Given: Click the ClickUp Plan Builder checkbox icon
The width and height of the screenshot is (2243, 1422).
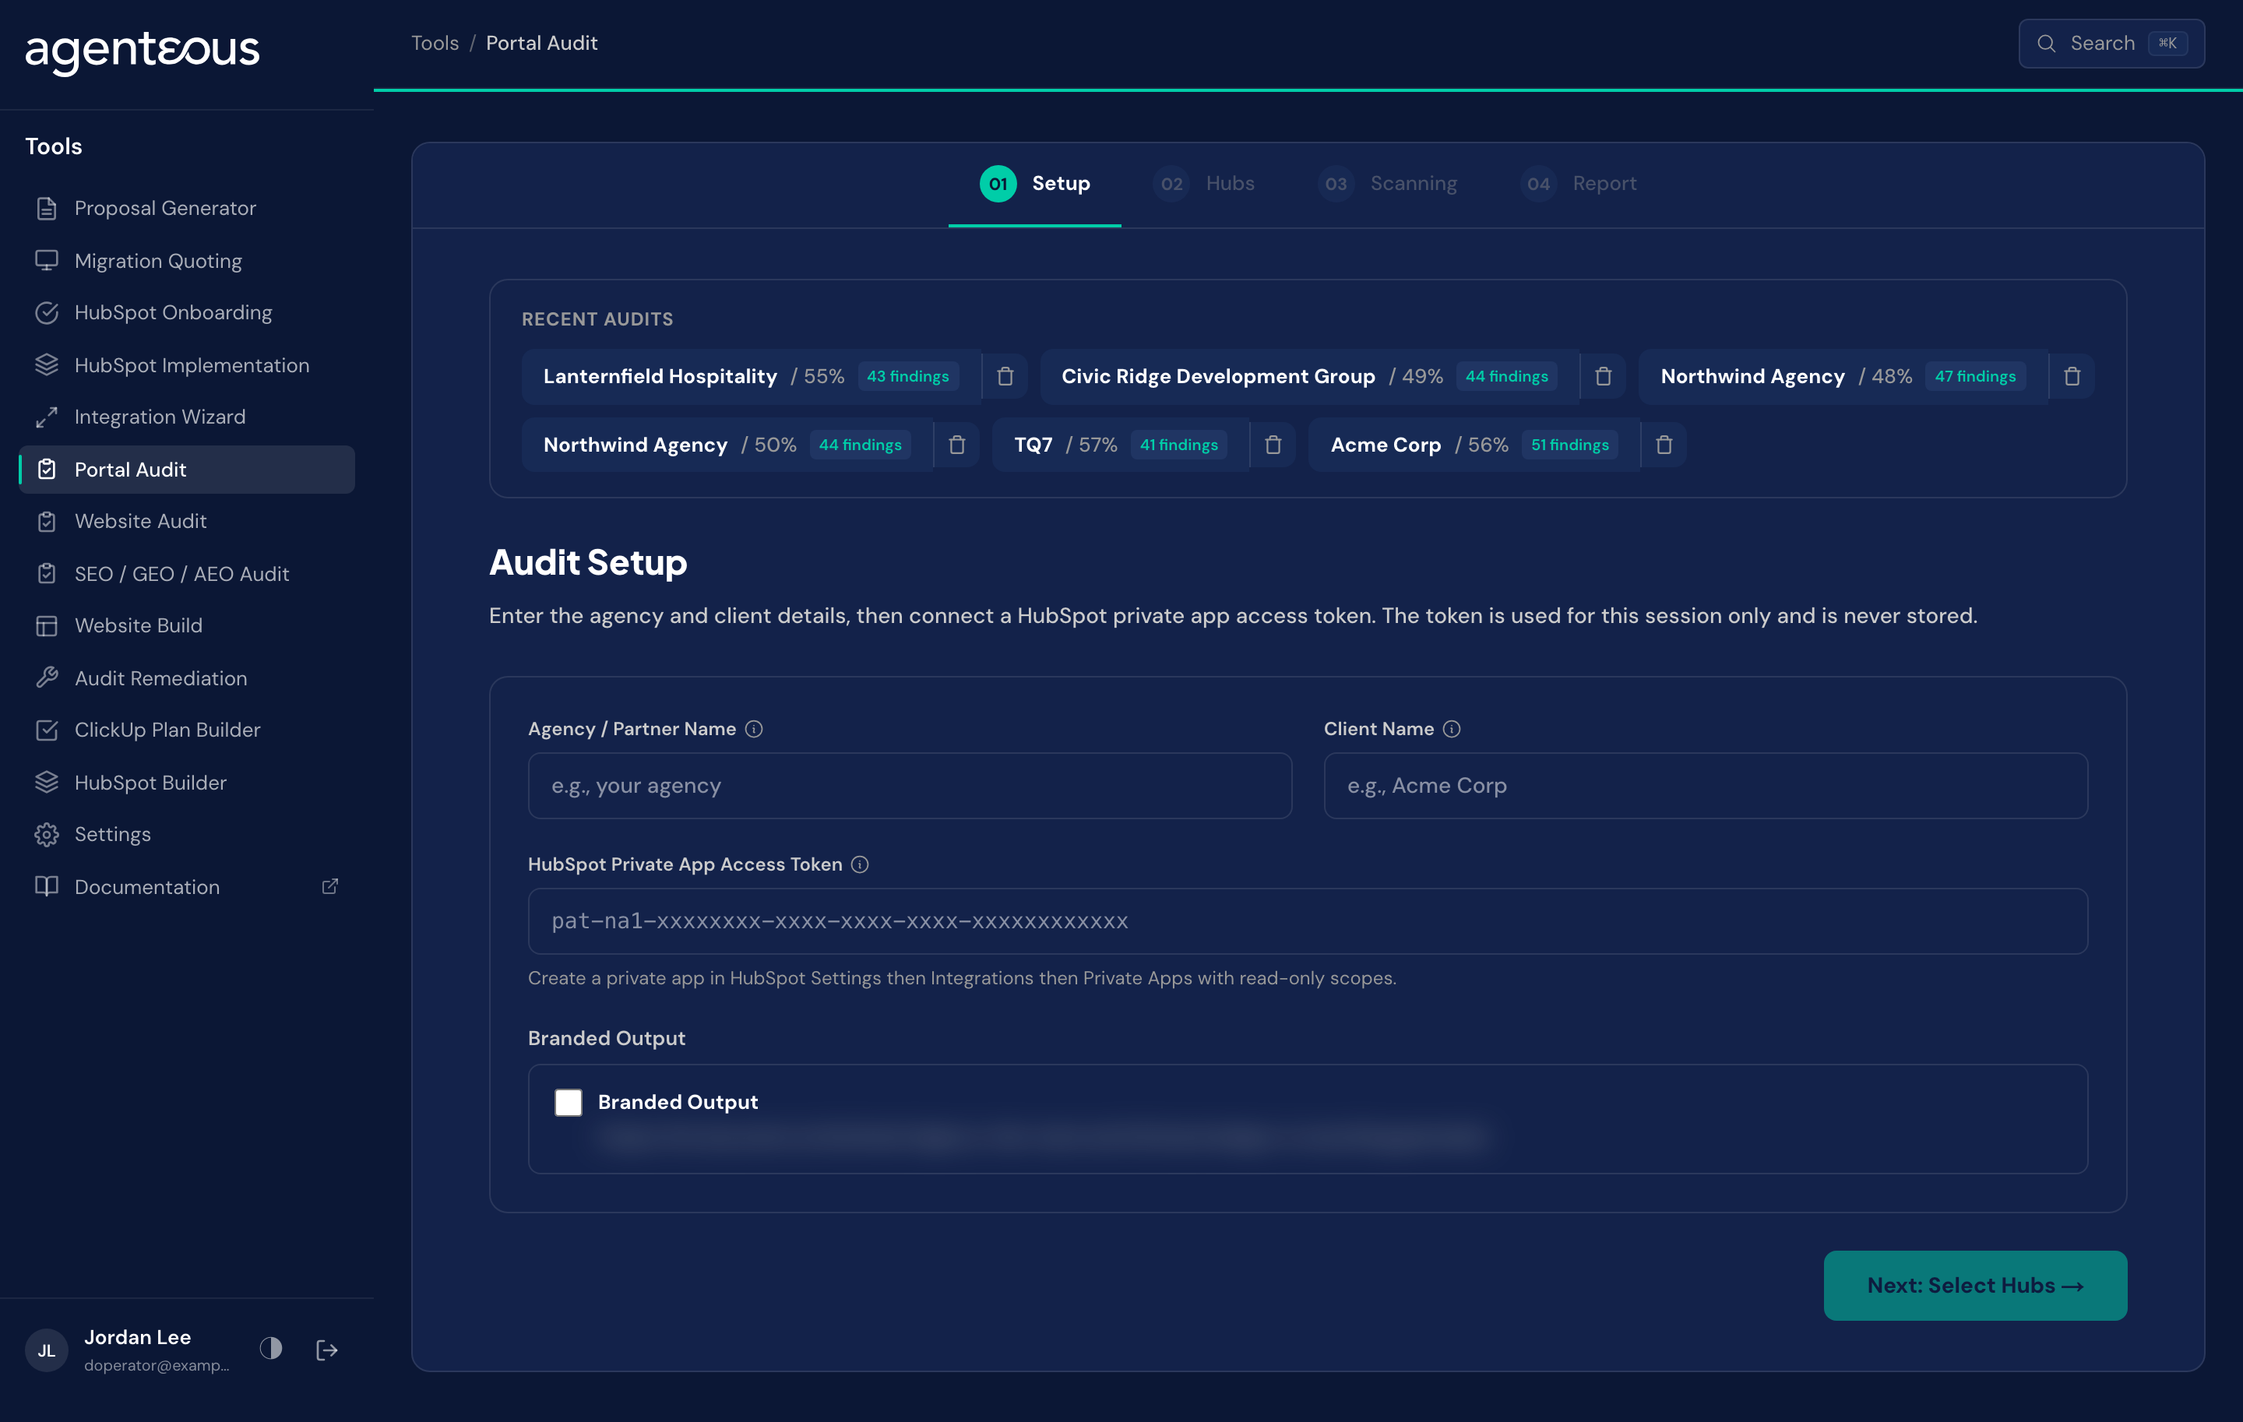Looking at the screenshot, I should point(47,730).
